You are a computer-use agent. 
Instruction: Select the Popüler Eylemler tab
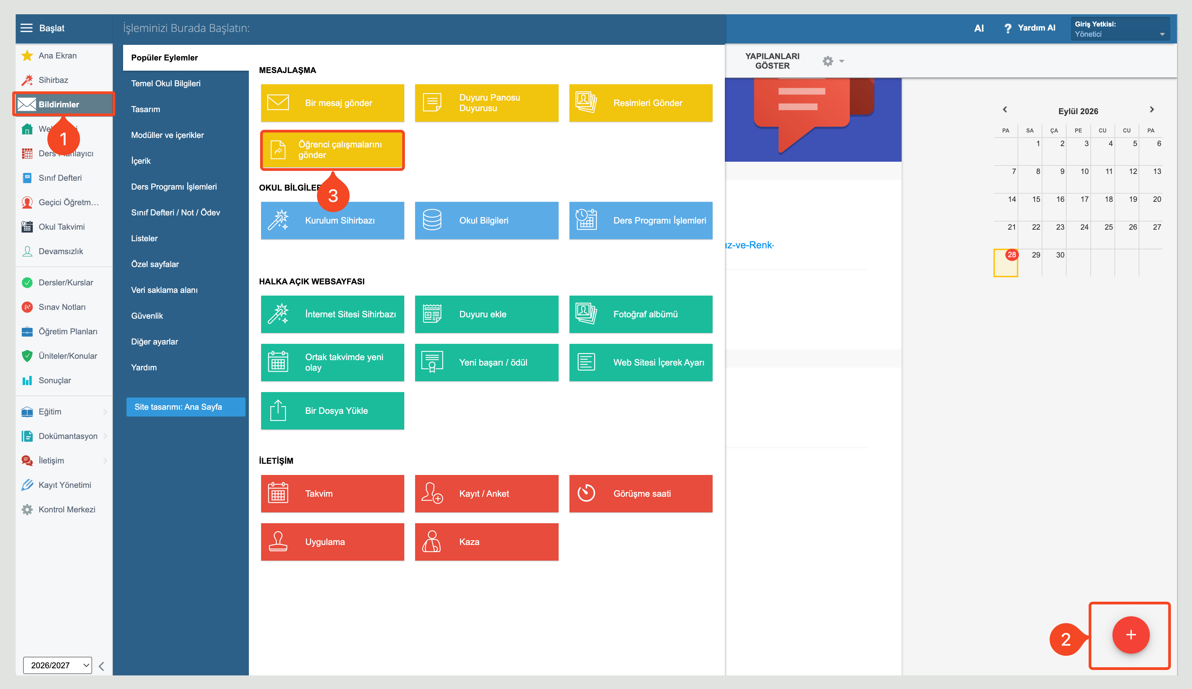(185, 58)
